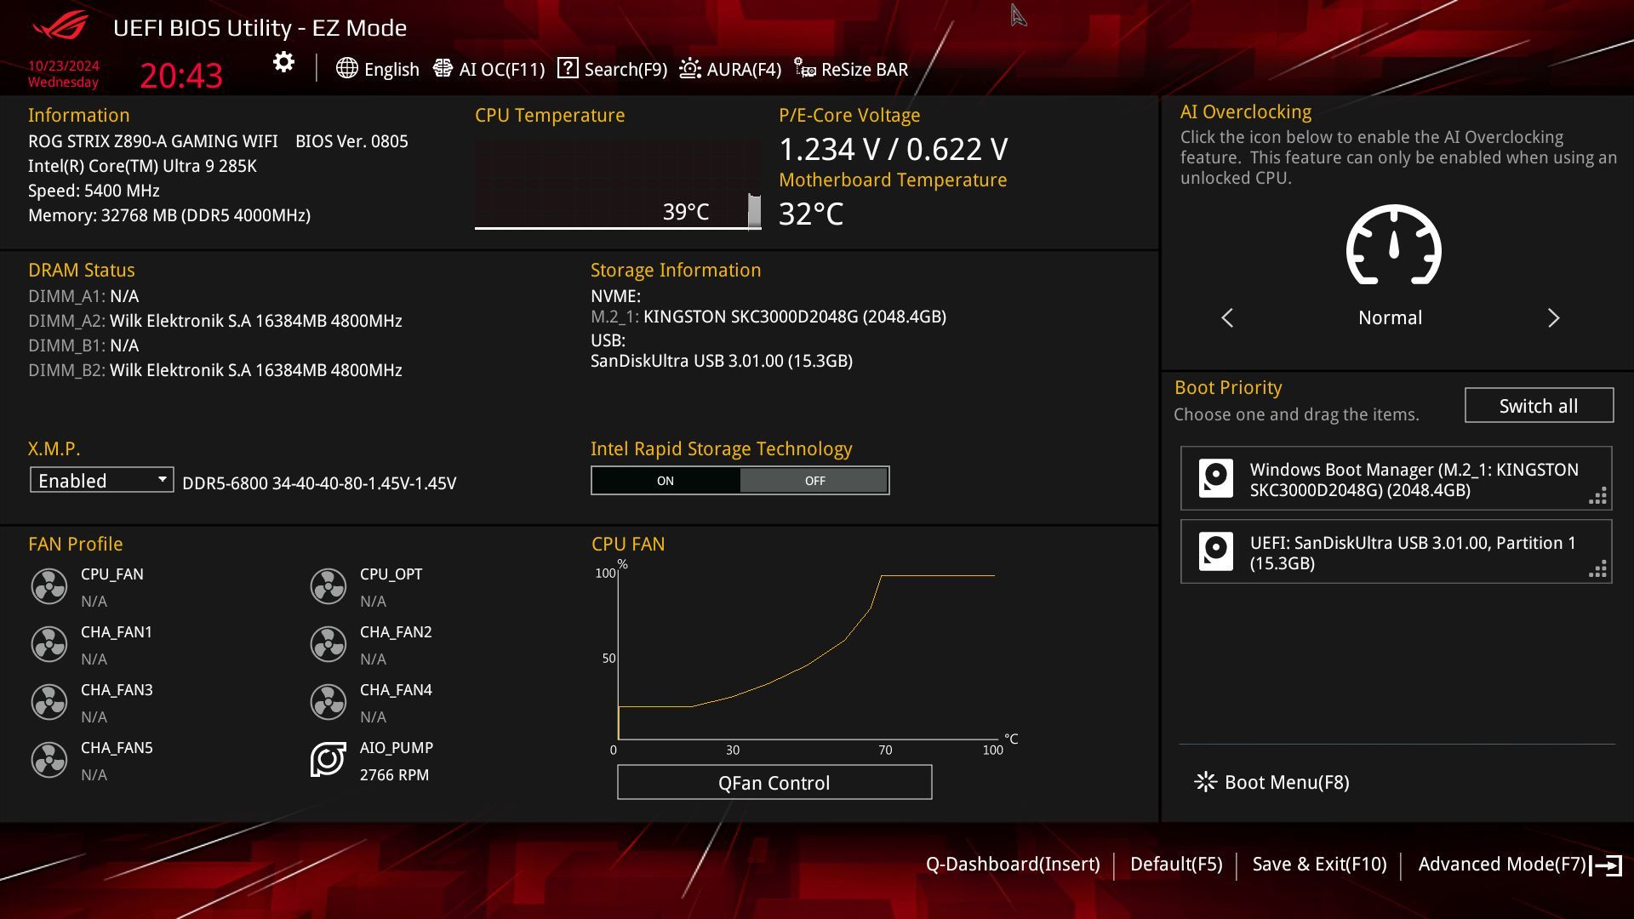Screen dimensions: 1634x919
Task: Click the CPU FAN curve graph
Action: tap(806, 655)
